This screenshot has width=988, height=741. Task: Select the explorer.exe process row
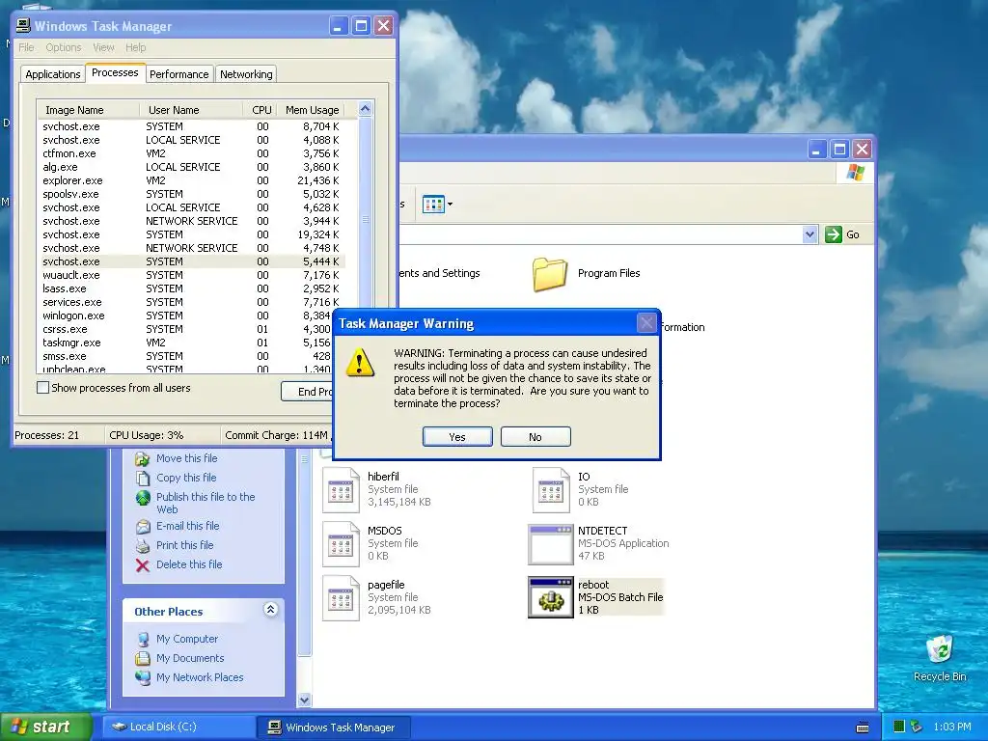point(191,180)
